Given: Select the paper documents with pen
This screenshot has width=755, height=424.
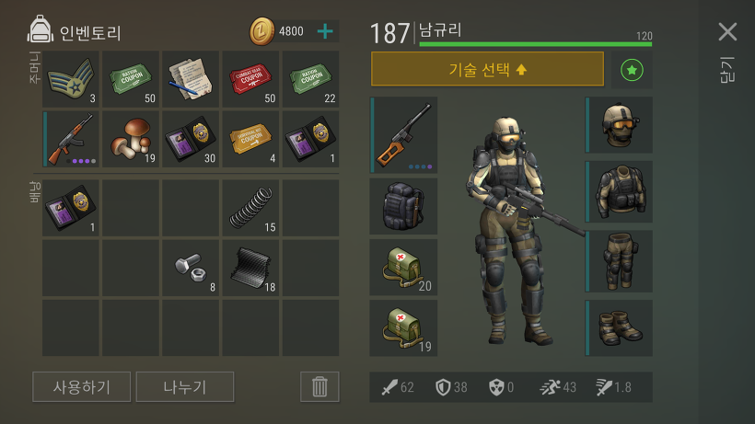Looking at the screenshot, I should [x=191, y=79].
